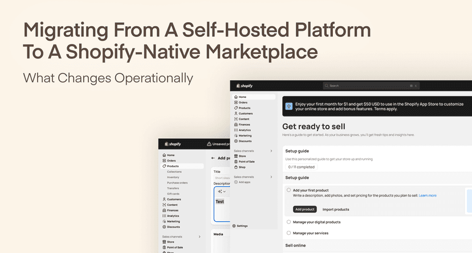Click the AI sparkle icon in Description toolbar
This screenshot has height=253, width=472.
219,192
